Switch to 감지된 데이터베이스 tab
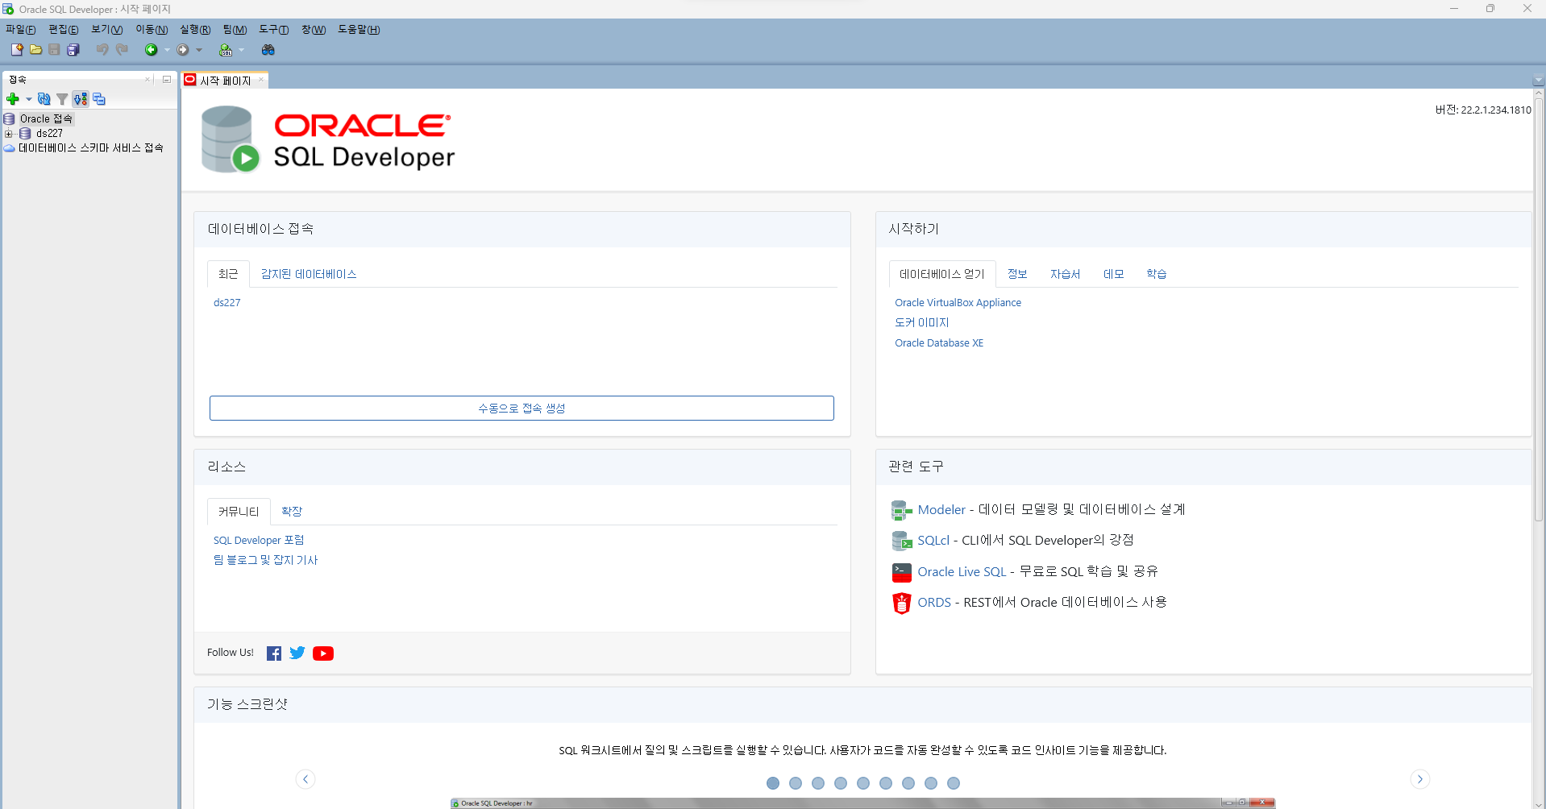 pos(309,275)
